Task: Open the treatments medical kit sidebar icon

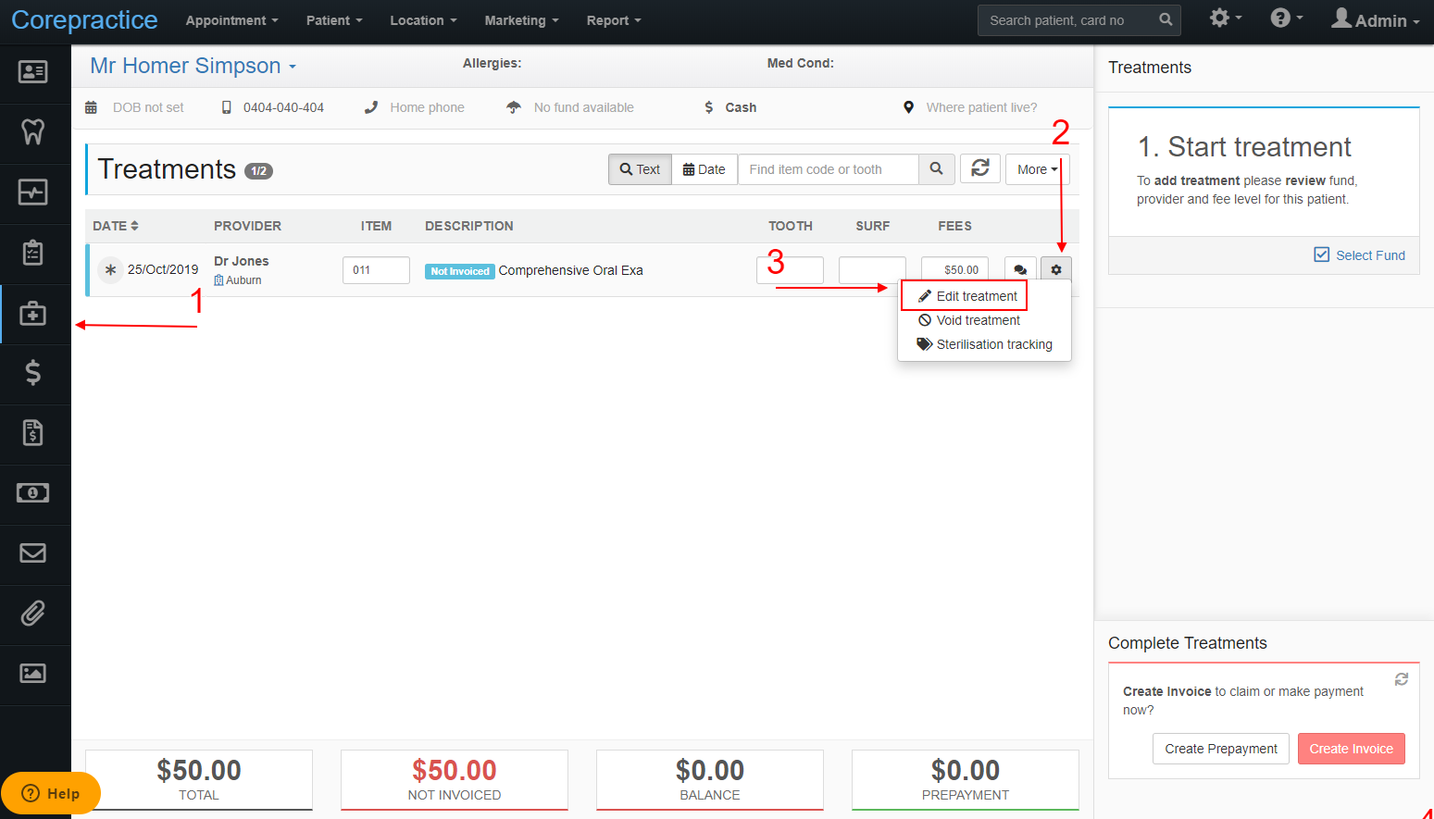Action: (x=33, y=314)
